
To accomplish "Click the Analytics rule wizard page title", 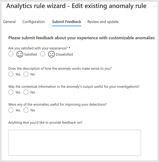I will (x=76, y=6).
